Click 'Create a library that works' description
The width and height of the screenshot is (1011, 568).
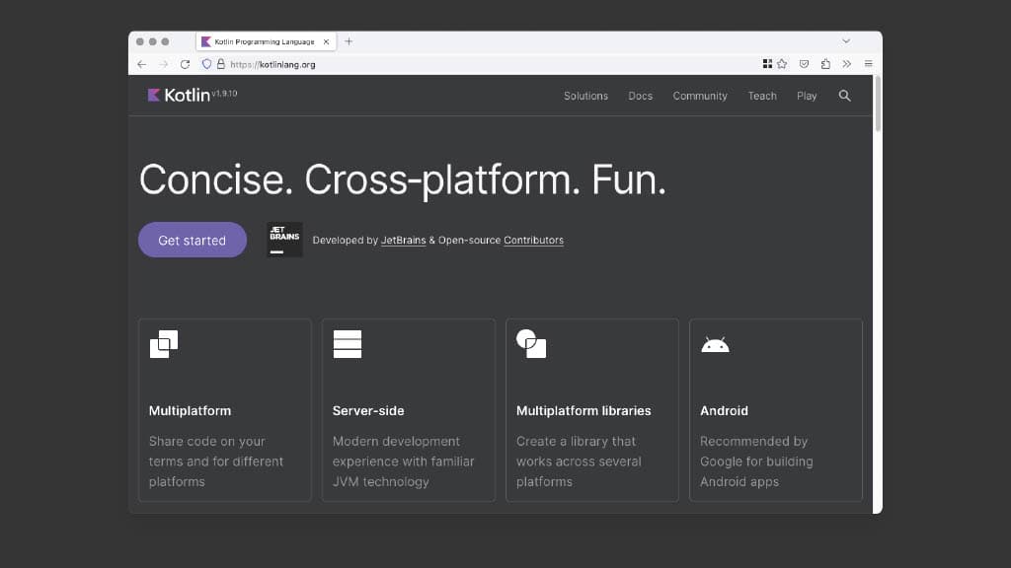[x=579, y=461]
